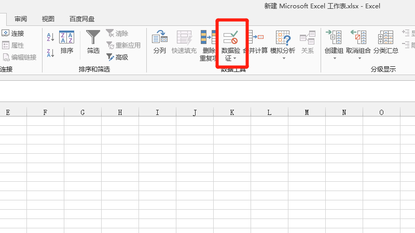This screenshot has width=415, height=233.
Task: Open the 创建组 (Group) dropdown arrow
Action: point(334,58)
